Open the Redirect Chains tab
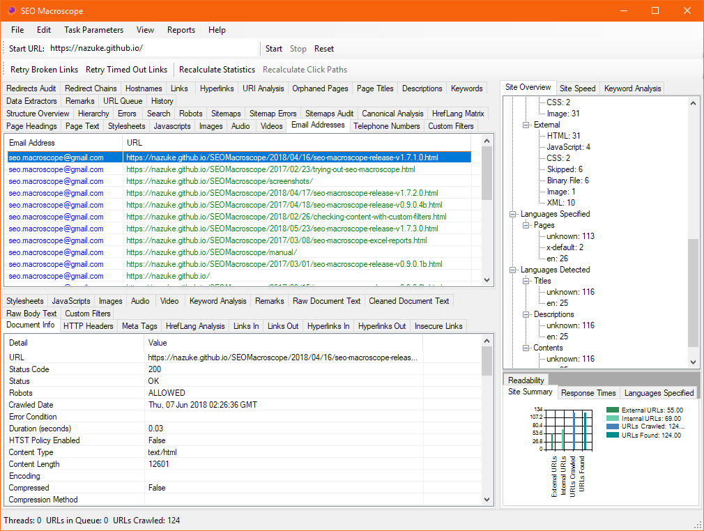 click(91, 88)
